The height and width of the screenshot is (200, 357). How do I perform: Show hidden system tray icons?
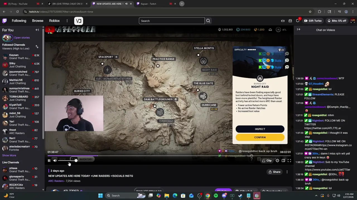click(316, 196)
